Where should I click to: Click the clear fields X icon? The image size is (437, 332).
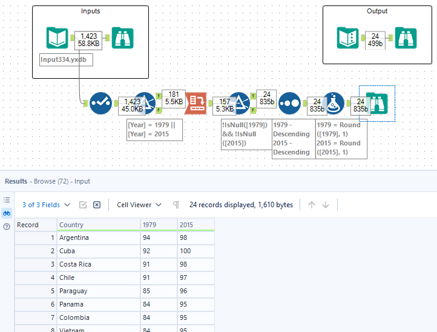click(x=97, y=205)
